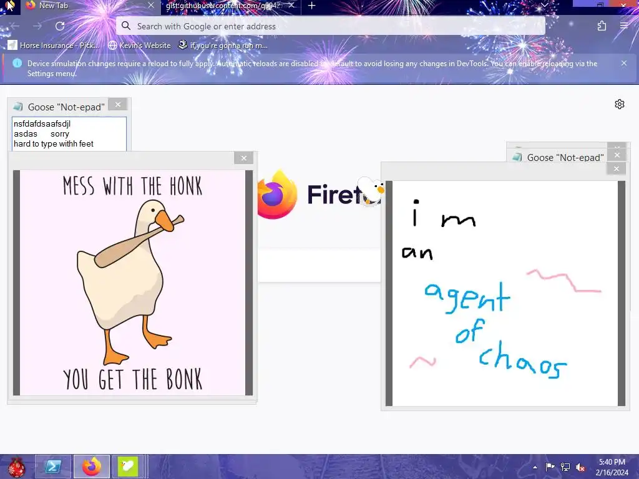The height and width of the screenshot is (479, 639).
Task: Click the blue info icon in notification
Action: point(17,63)
